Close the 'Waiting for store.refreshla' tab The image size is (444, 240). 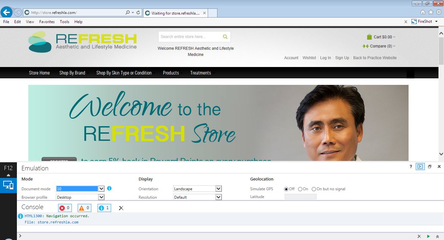[204, 13]
